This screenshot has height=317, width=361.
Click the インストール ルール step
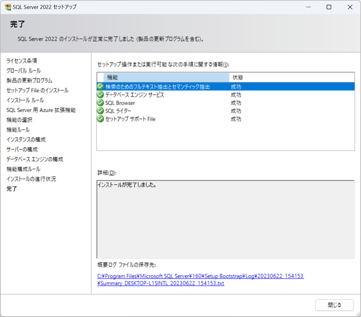25,100
